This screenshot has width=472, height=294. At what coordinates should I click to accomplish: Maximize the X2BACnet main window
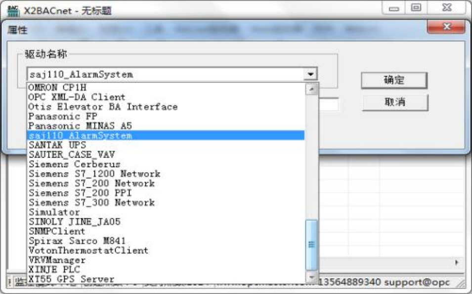(x=416, y=8)
